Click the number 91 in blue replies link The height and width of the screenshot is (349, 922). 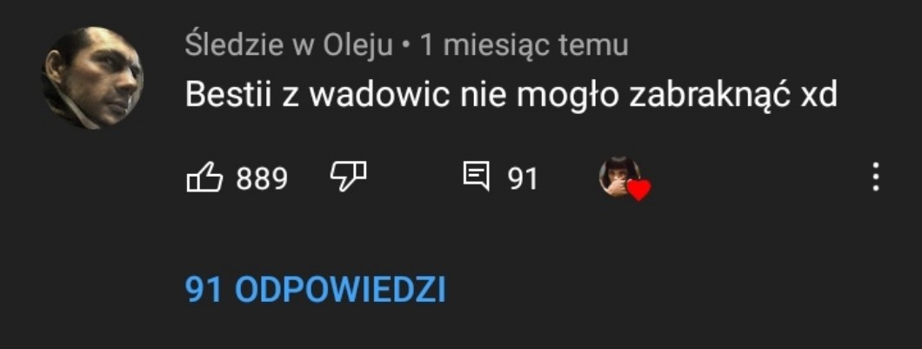[x=204, y=290]
